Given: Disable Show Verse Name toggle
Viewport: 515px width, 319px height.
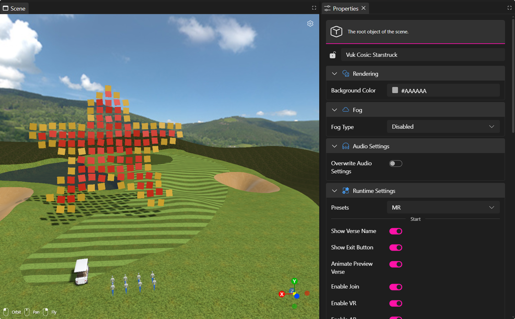Looking at the screenshot, I should (x=395, y=231).
